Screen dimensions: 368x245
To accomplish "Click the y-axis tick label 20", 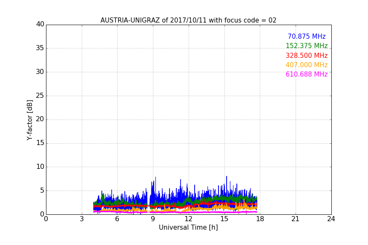I will pos(40,119).
